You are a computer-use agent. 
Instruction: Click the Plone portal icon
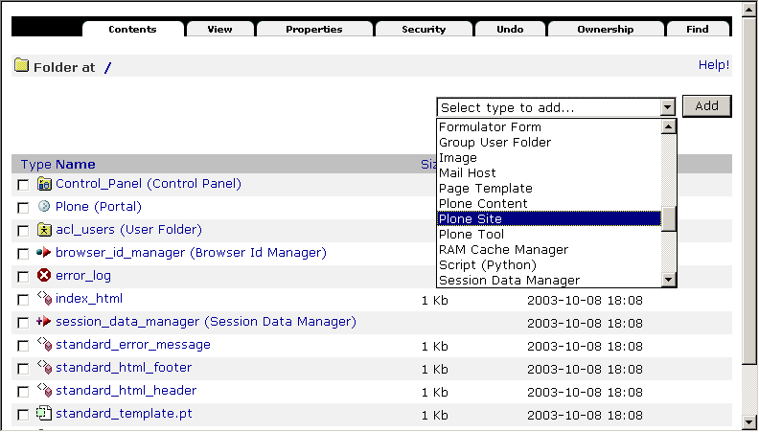[x=44, y=207]
